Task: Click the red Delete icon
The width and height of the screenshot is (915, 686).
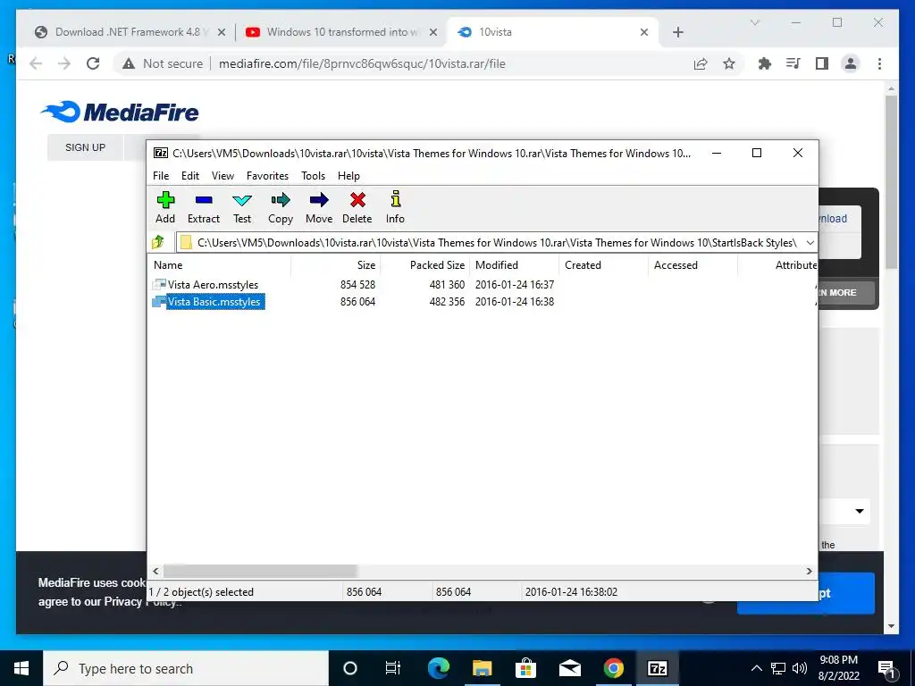Action: pyautogui.click(x=357, y=207)
